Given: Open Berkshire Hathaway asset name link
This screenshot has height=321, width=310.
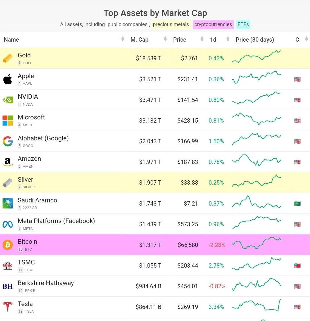Looking at the screenshot, I should pyautogui.click(x=46, y=283).
